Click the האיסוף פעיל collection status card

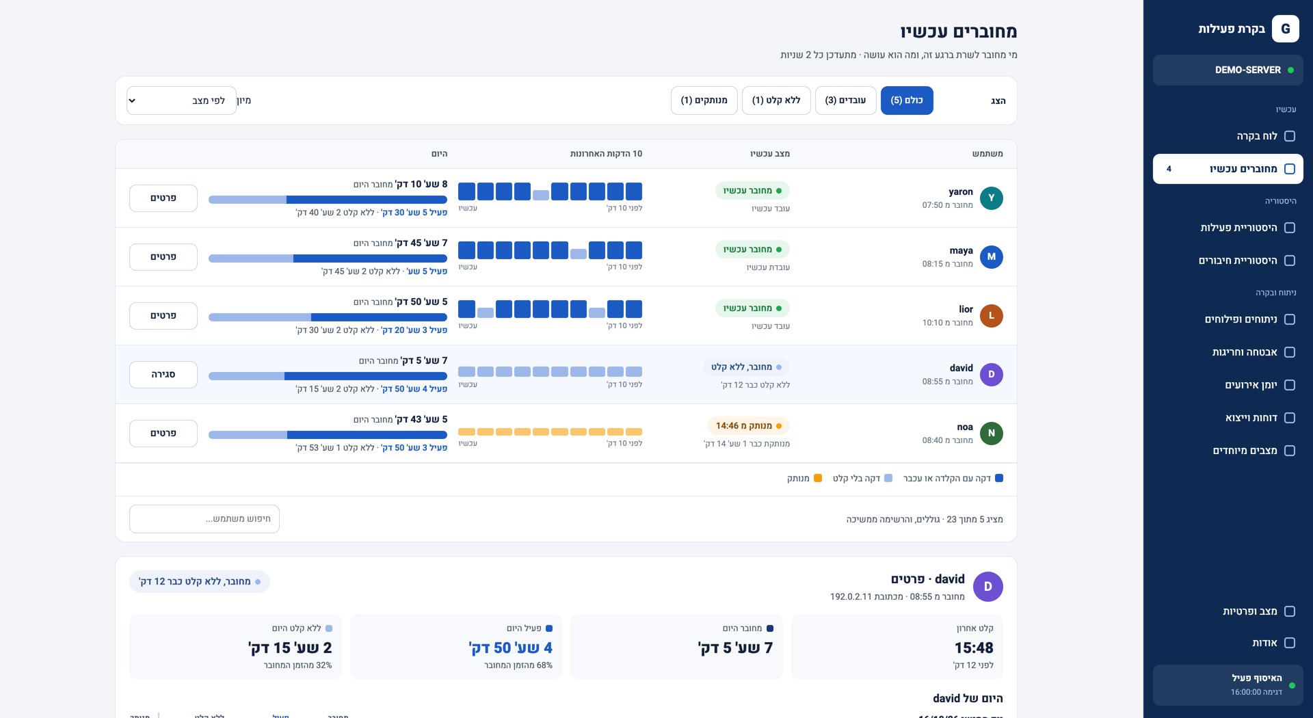click(1228, 684)
